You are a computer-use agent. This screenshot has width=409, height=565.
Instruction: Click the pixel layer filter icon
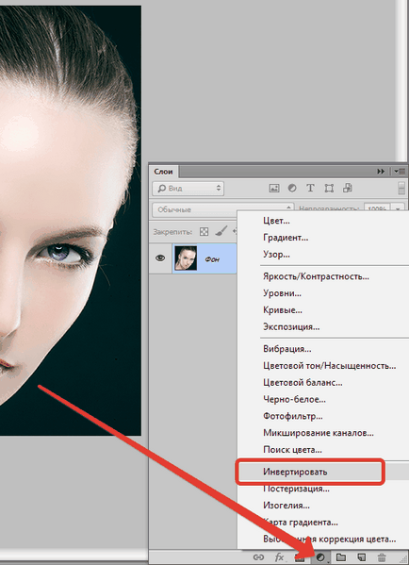274,188
